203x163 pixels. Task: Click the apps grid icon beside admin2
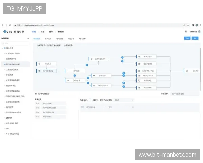[x=186, y=31]
